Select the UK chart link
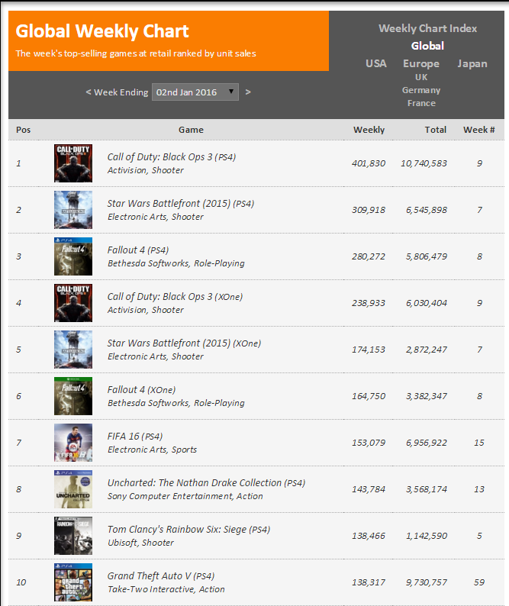Image resolution: width=509 pixels, height=606 pixels. (x=421, y=77)
